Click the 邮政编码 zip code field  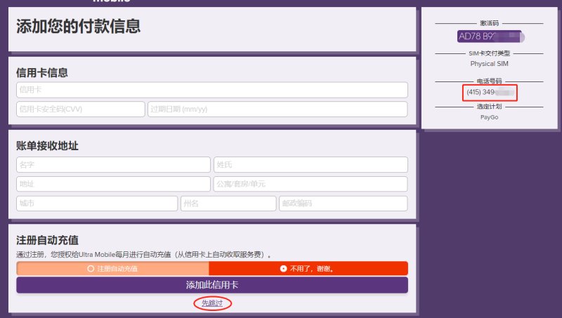point(344,204)
